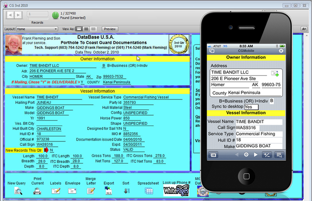
Task: Click the City field HOMER
Action: tap(52, 77)
